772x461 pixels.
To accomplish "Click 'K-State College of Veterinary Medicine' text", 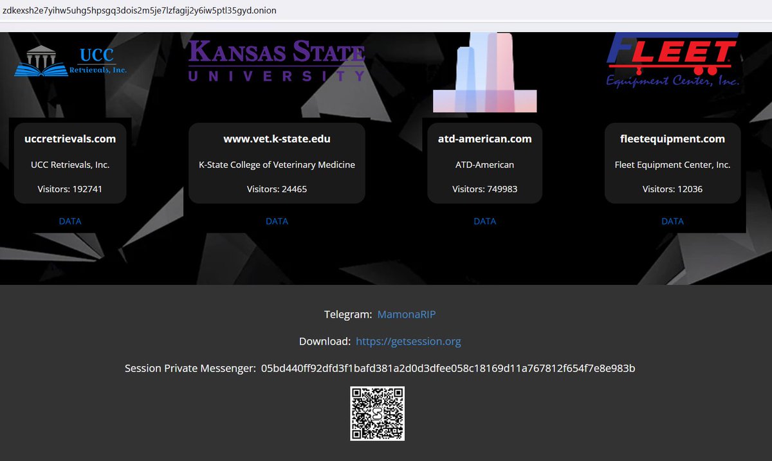I will (277, 165).
